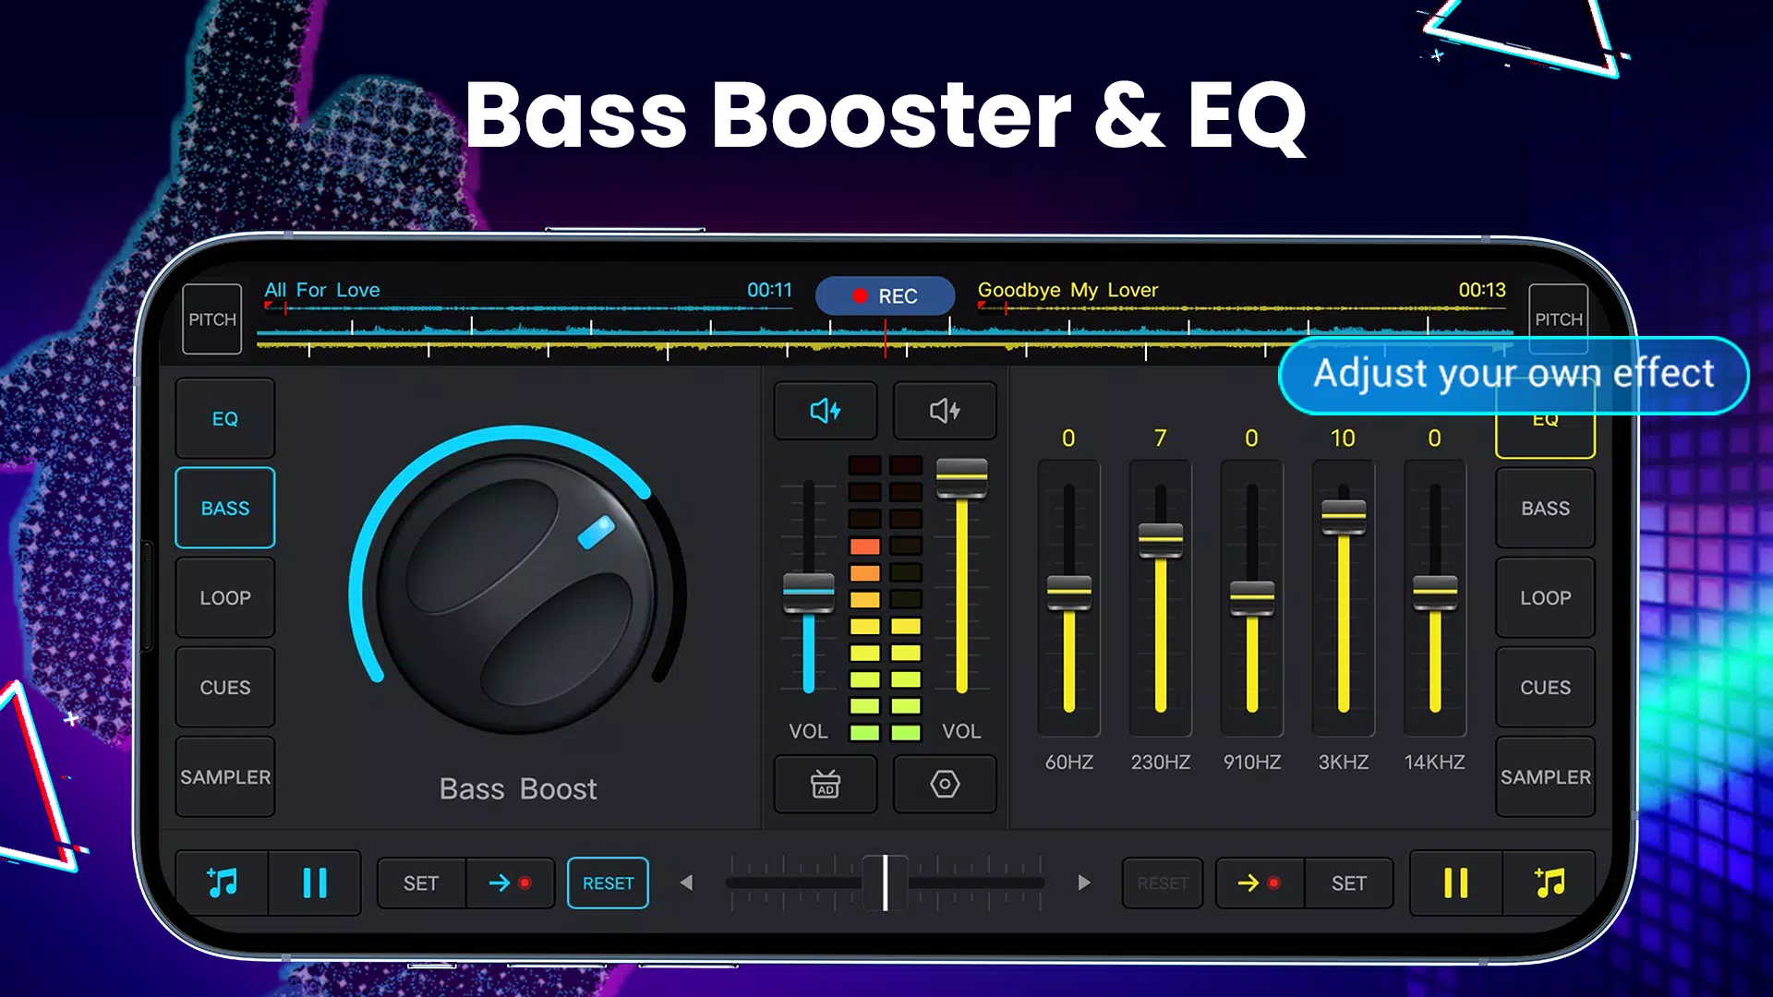Screen dimensions: 1773x997
Task: Select the CUES function icon
Action: click(225, 688)
